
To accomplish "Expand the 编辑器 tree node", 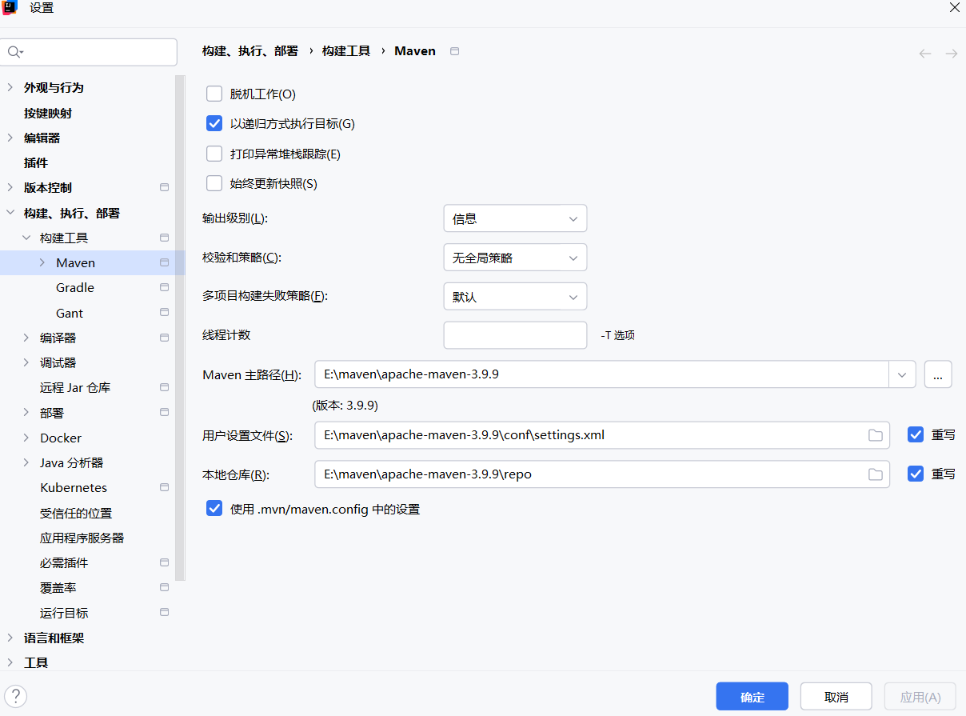I will [10, 138].
